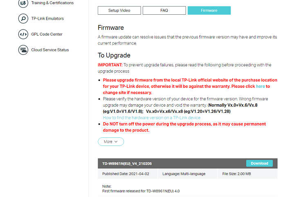Viewport: 289px width, 197px height.
Task: Click the TD-W8961N(EU)_V4_210205 firmware title
Action: tap(127, 163)
